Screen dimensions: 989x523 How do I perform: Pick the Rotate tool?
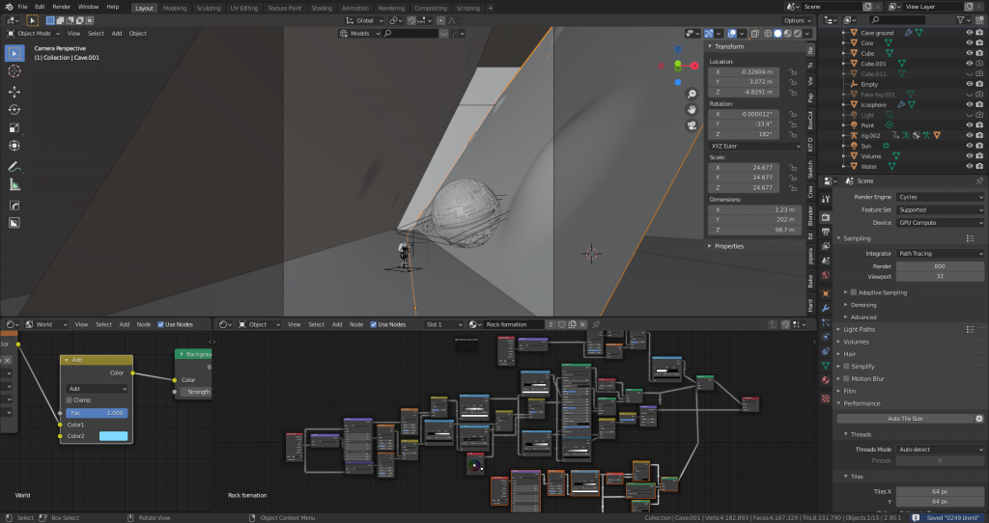(x=14, y=109)
